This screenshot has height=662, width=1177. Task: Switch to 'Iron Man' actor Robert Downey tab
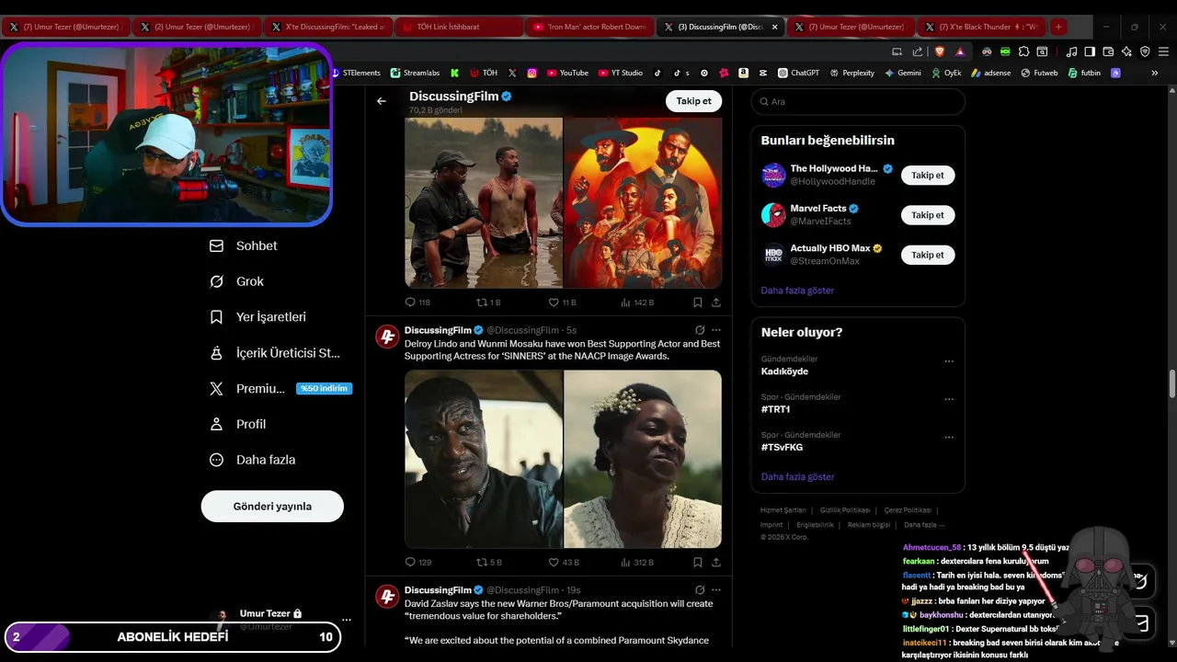click(x=589, y=27)
